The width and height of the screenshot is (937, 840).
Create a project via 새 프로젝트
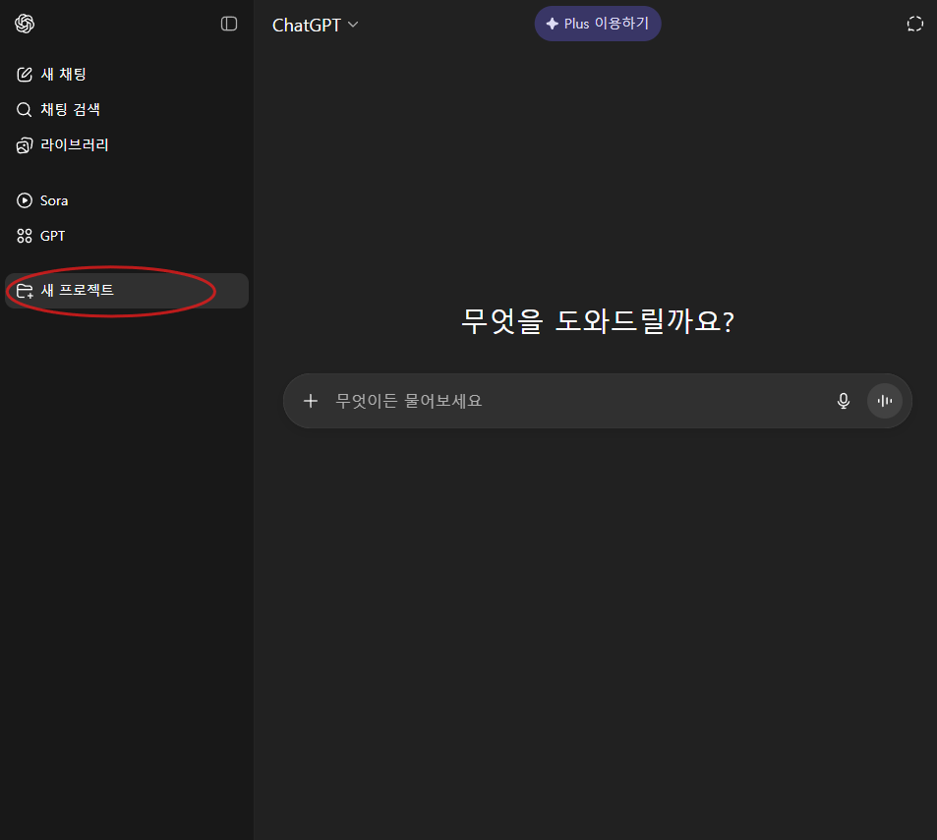[78, 291]
